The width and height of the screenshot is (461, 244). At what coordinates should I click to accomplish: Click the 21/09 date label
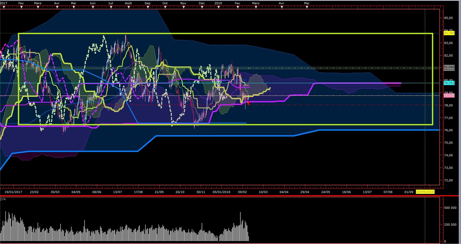tap(159, 192)
